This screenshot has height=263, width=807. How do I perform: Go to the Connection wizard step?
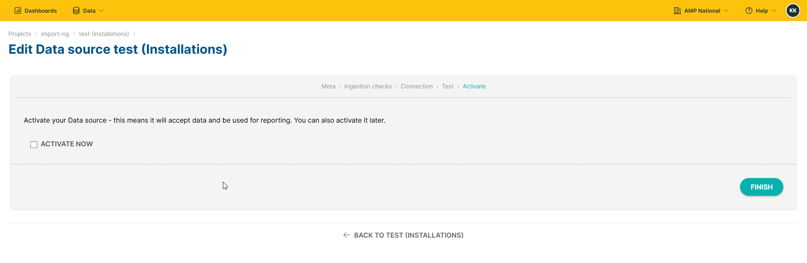tap(417, 86)
